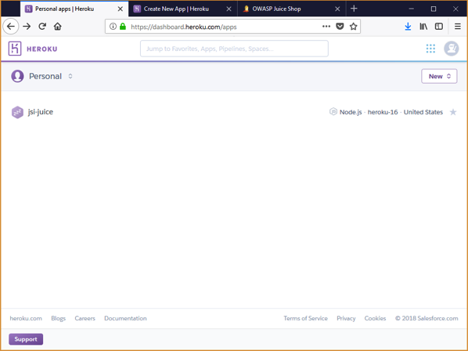Viewport: 468px width, 351px height.
Task: Open the Firefox library icon
Action: [423, 27]
